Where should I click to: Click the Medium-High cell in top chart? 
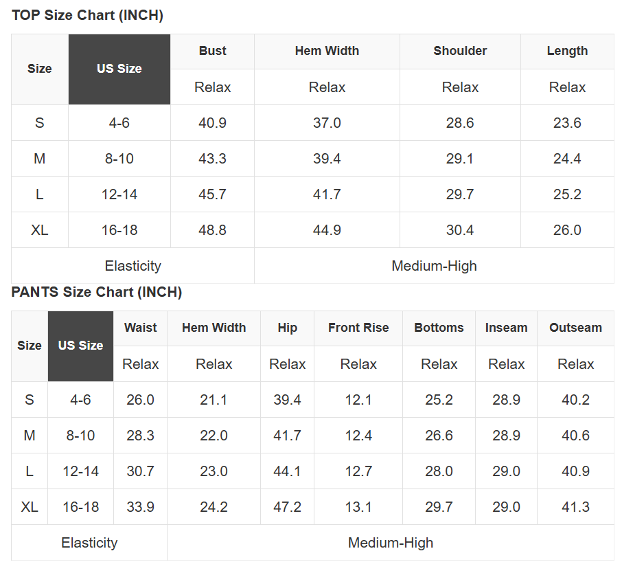click(x=434, y=266)
